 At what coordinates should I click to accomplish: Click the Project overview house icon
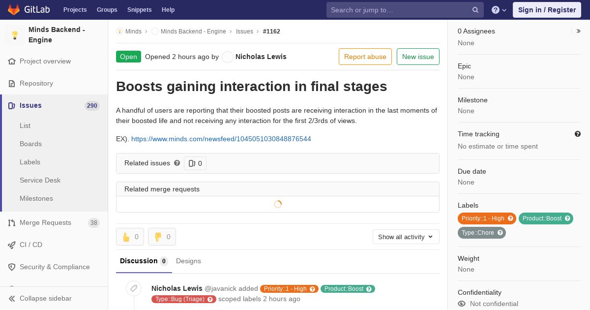12,62
